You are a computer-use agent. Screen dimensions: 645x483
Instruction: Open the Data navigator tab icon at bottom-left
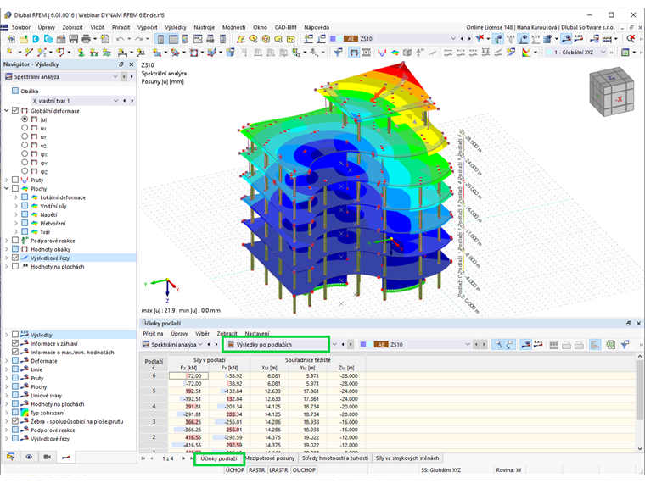11,457
